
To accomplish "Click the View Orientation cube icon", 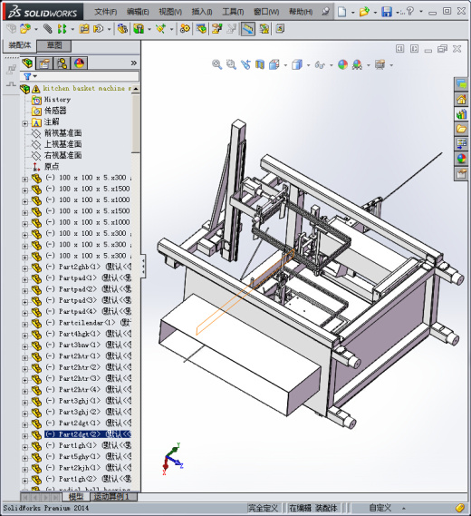I will point(274,64).
